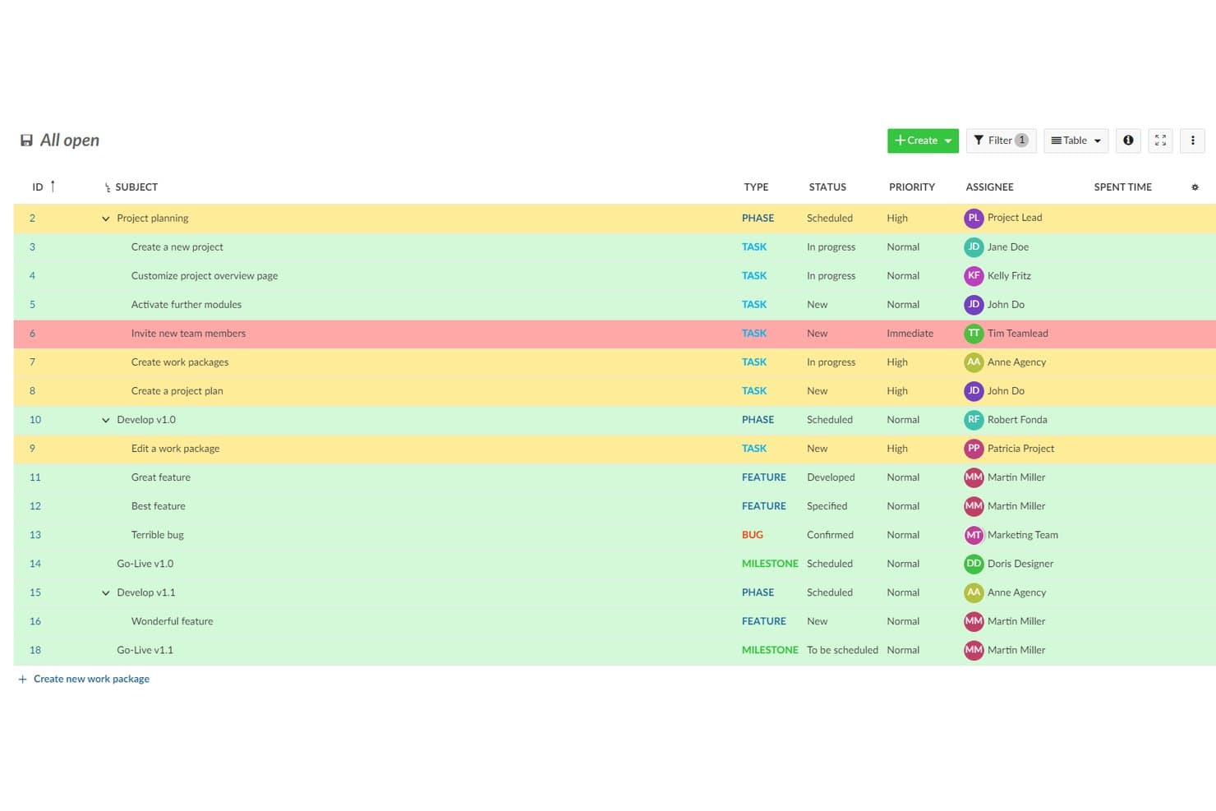Open work package ID 6 link
This screenshot has width=1216, height=811.
pos(32,334)
